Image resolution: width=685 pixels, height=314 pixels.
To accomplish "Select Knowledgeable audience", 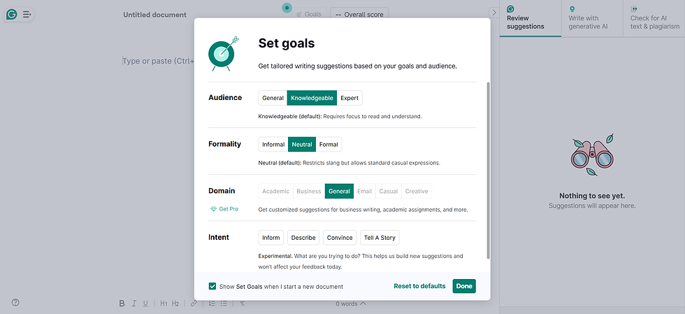I will [312, 98].
